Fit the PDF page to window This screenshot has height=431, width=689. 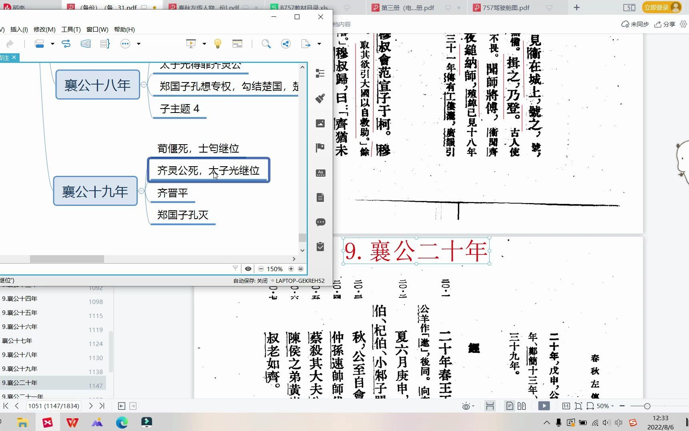pyautogui.click(x=579, y=406)
